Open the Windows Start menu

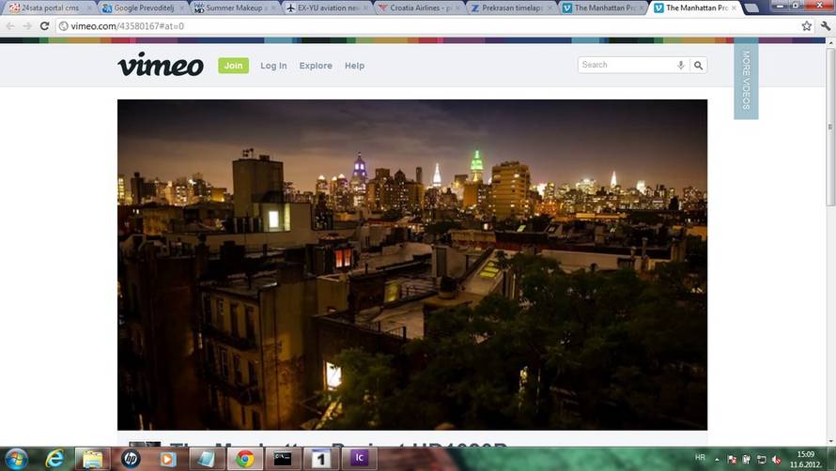(x=16, y=459)
